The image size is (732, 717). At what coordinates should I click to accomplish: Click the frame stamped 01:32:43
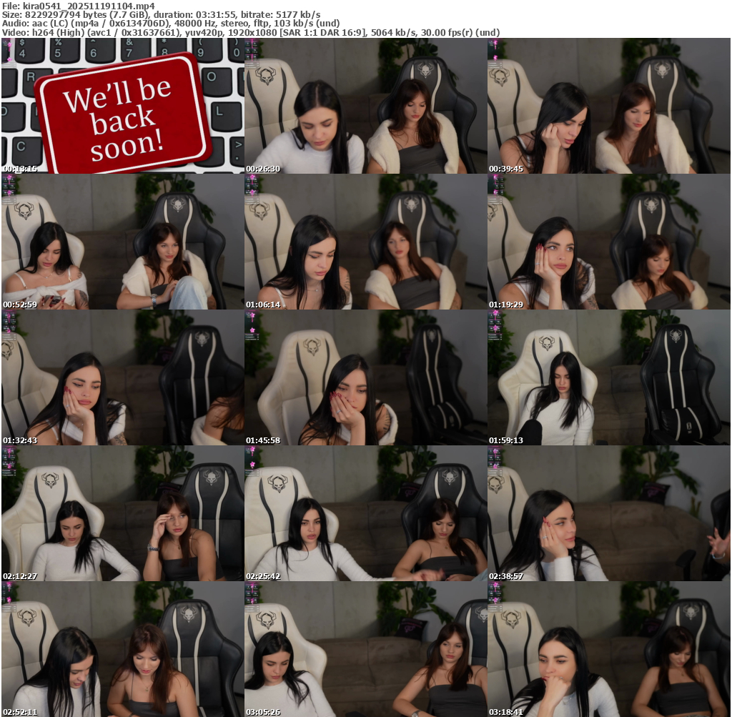123,377
